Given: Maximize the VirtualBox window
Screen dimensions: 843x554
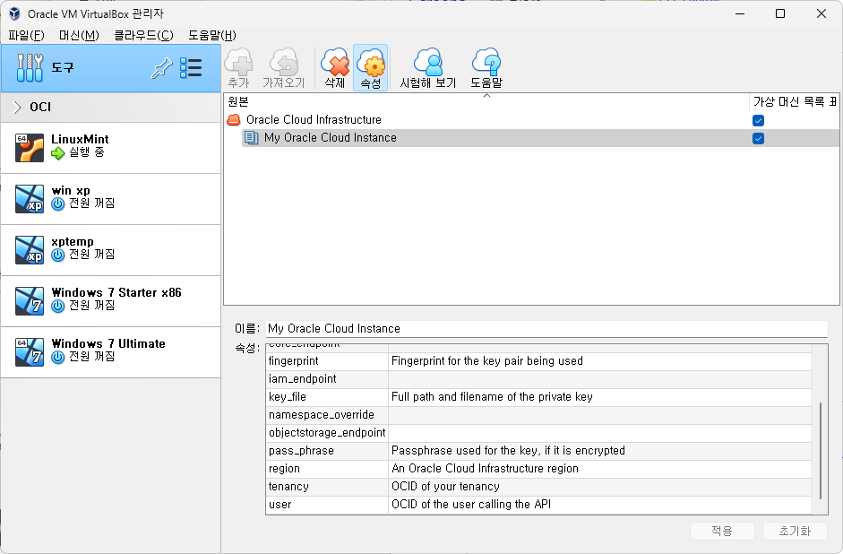Looking at the screenshot, I should [x=780, y=14].
